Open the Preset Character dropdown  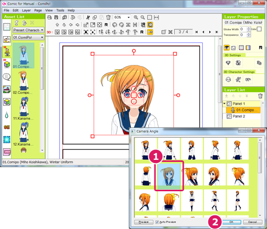point(28,30)
